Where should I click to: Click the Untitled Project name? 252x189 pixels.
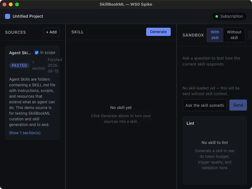click(x=28, y=16)
